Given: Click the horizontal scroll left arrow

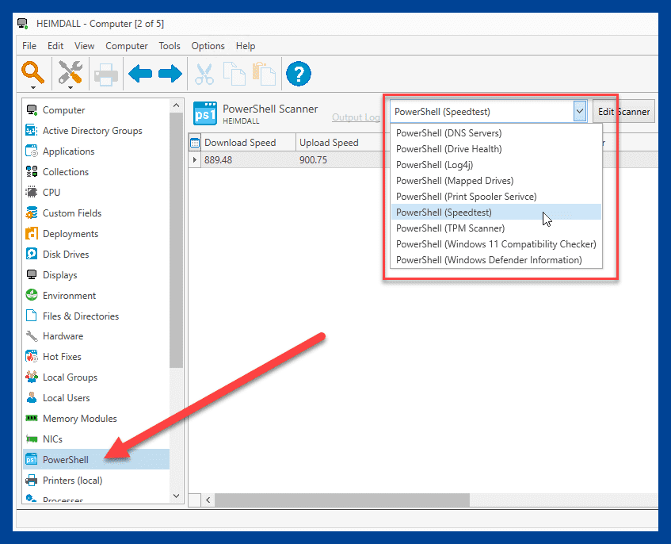Looking at the screenshot, I should tap(208, 500).
